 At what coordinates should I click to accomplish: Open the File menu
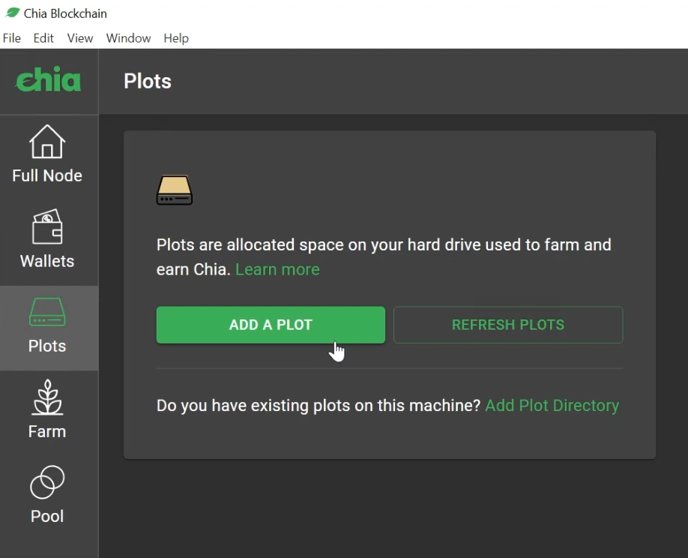click(12, 38)
